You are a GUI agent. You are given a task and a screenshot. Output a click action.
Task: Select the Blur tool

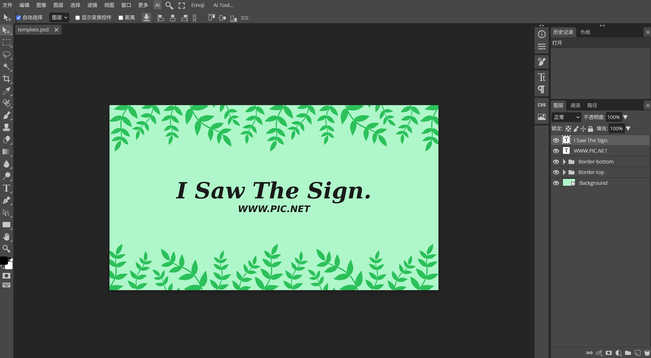(6, 164)
